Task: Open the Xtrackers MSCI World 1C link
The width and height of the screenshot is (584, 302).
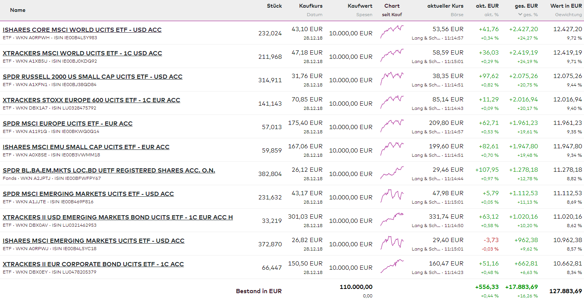Action: point(82,53)
